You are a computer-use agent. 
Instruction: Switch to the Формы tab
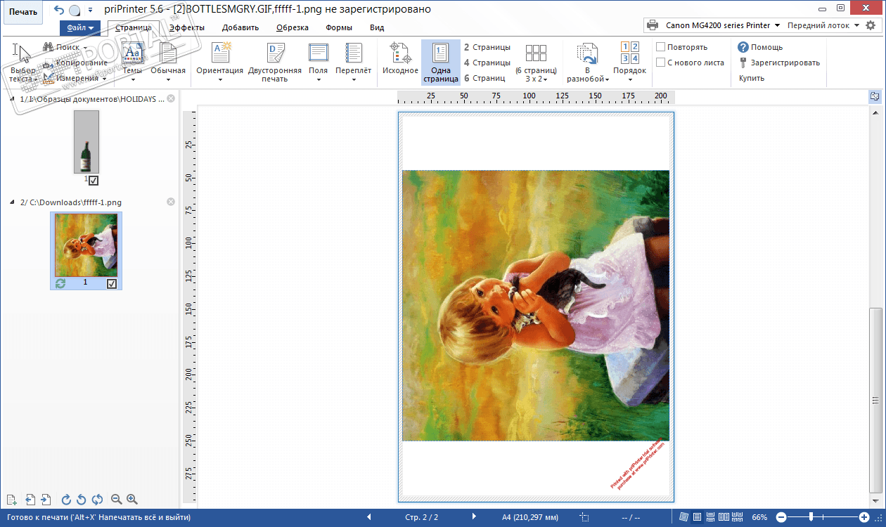[x=339, y=28]
